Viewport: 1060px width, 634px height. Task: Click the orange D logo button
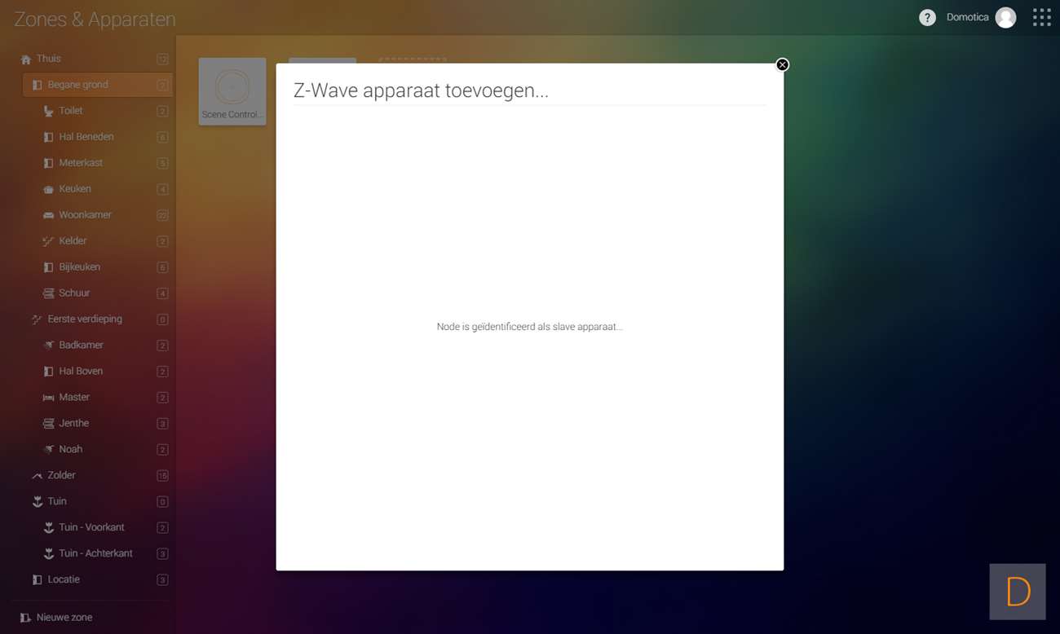(x=1018, y=592)
